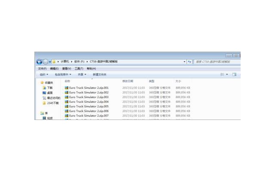Select file name Euro Truck Simulator 2.zip.007
This screenshot has height=172, width=275.
click(89, 116)
